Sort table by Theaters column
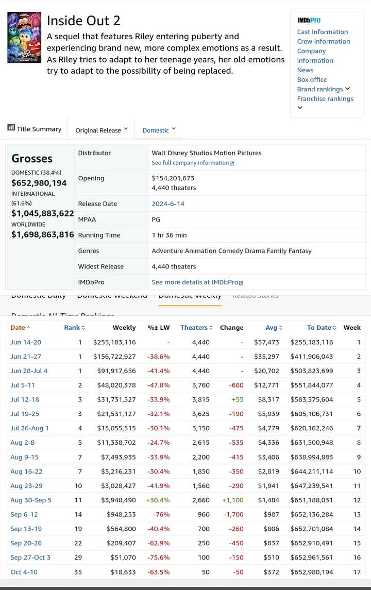The height and width of the screenshot is (590, 371). pyautogui.click(x=196, y=328)
